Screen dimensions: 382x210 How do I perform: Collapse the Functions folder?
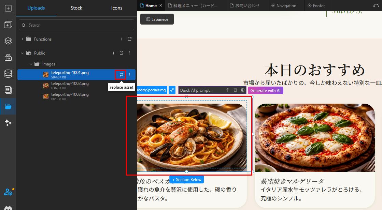pos(22,39)
